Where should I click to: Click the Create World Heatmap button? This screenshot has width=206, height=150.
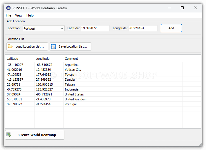pos(35,135)
